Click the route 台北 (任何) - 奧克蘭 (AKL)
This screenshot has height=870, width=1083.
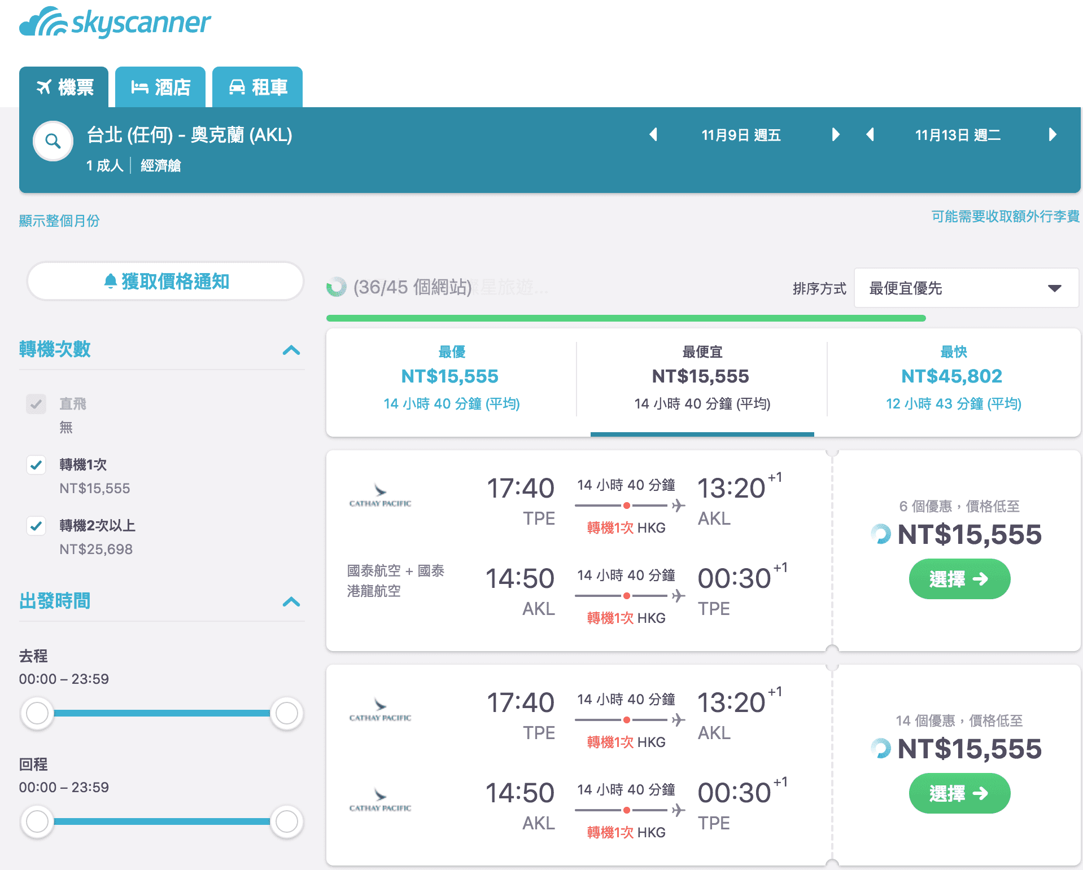189,135
